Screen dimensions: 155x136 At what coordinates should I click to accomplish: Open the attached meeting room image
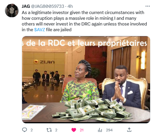click(86, 80)
